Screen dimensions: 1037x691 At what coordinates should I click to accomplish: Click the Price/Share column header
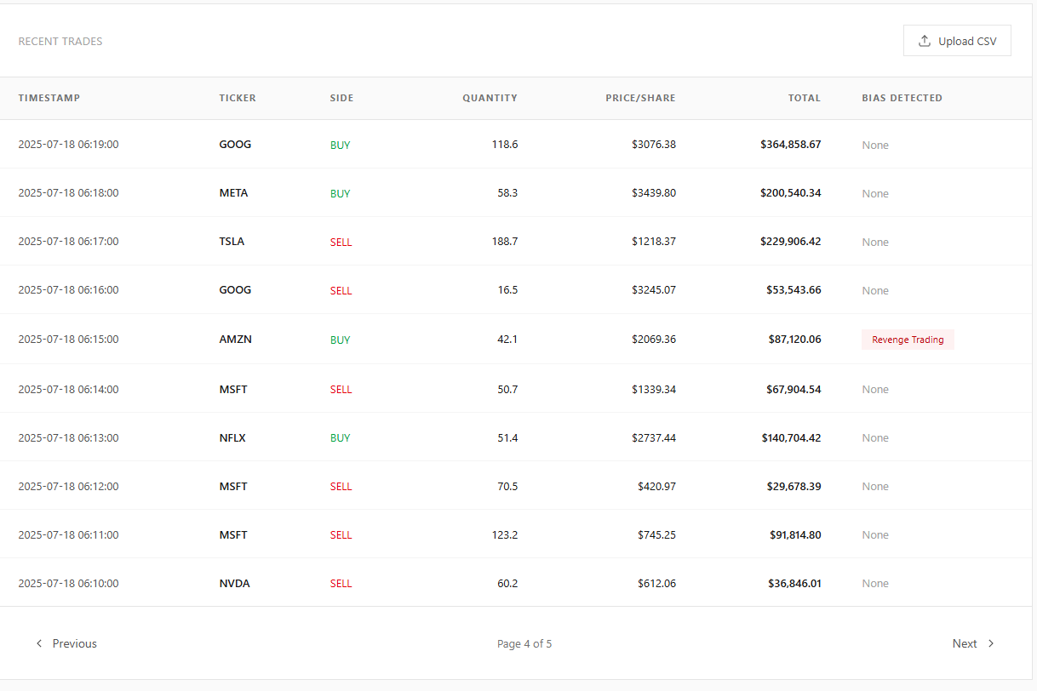(x=640, y=98)
